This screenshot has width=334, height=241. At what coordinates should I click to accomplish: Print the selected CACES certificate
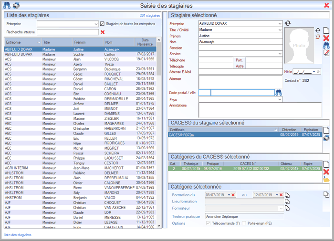(x=326, y=138)
